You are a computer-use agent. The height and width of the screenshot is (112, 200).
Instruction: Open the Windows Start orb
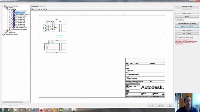tap(3, 110)
